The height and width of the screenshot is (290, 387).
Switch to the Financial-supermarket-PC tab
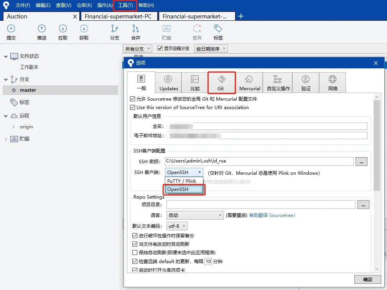(x=119, y=16)
